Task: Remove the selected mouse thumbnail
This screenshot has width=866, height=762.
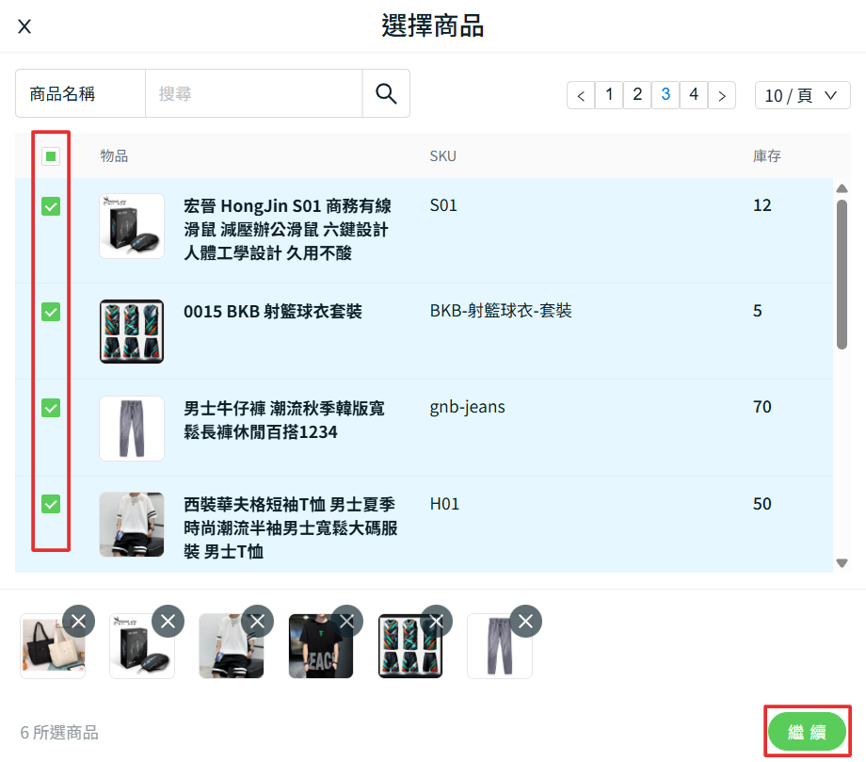Action: tap(168, 621)
